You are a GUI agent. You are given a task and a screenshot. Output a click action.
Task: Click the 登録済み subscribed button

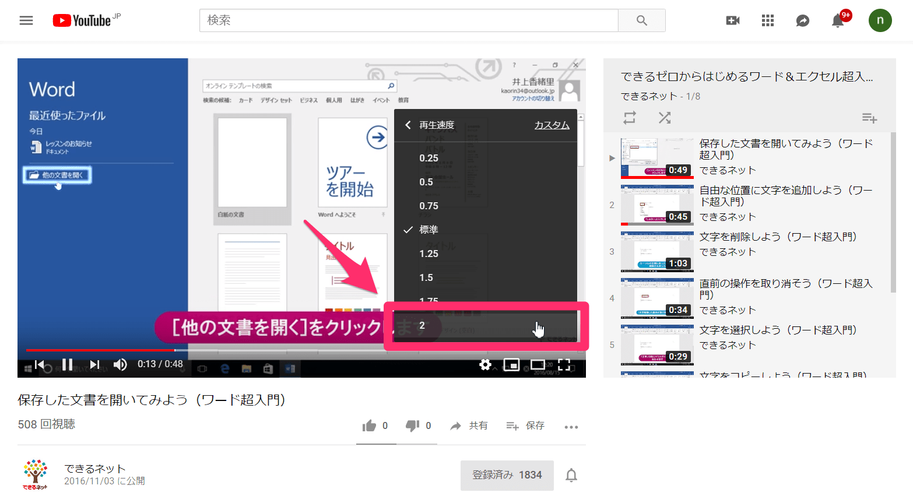(x=507, y=475)
